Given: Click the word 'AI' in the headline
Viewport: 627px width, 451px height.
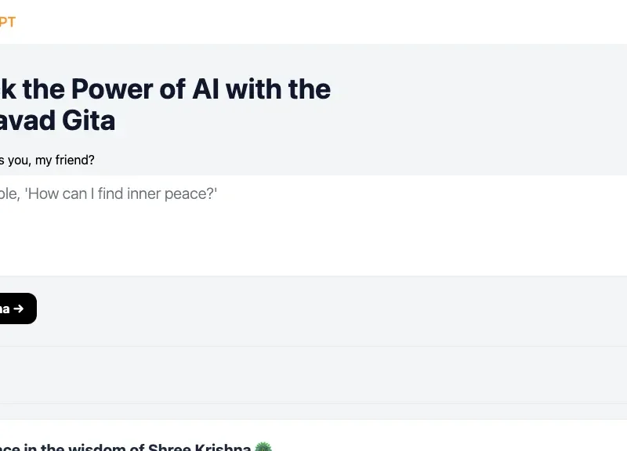Looking at the screenshot, I should 205,88.
